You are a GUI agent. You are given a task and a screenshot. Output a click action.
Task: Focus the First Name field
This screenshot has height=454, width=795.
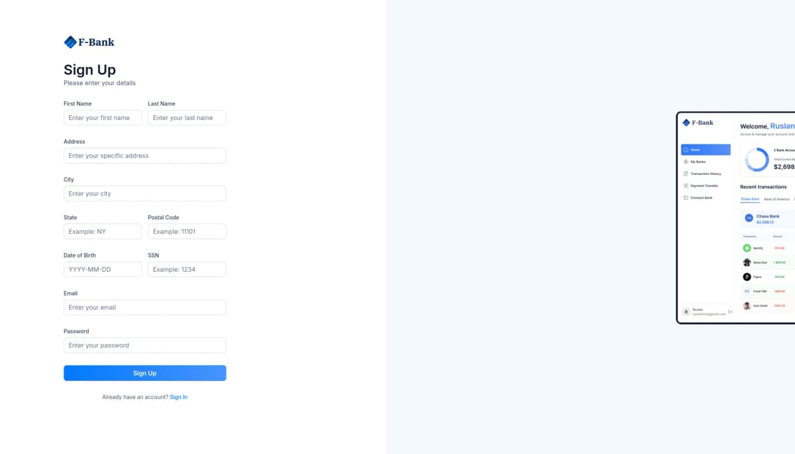click(103, 118)
